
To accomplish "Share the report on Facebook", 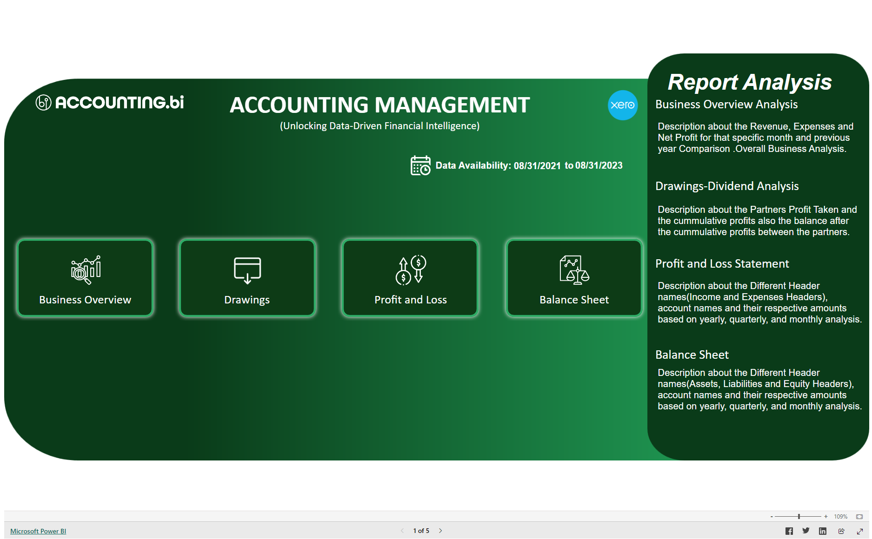I will point(789,531).
